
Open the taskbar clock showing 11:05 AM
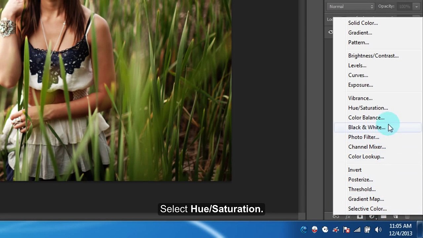pyautogui.click(x=400, y=230)
